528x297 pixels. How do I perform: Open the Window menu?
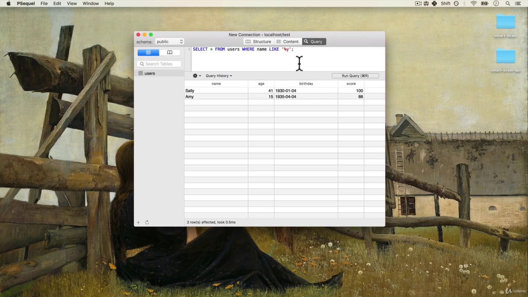pos(91,3)
